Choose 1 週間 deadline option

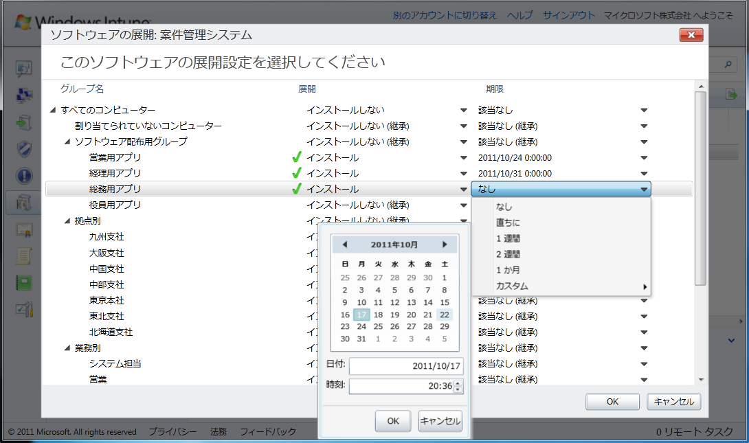tap(508, 238)
